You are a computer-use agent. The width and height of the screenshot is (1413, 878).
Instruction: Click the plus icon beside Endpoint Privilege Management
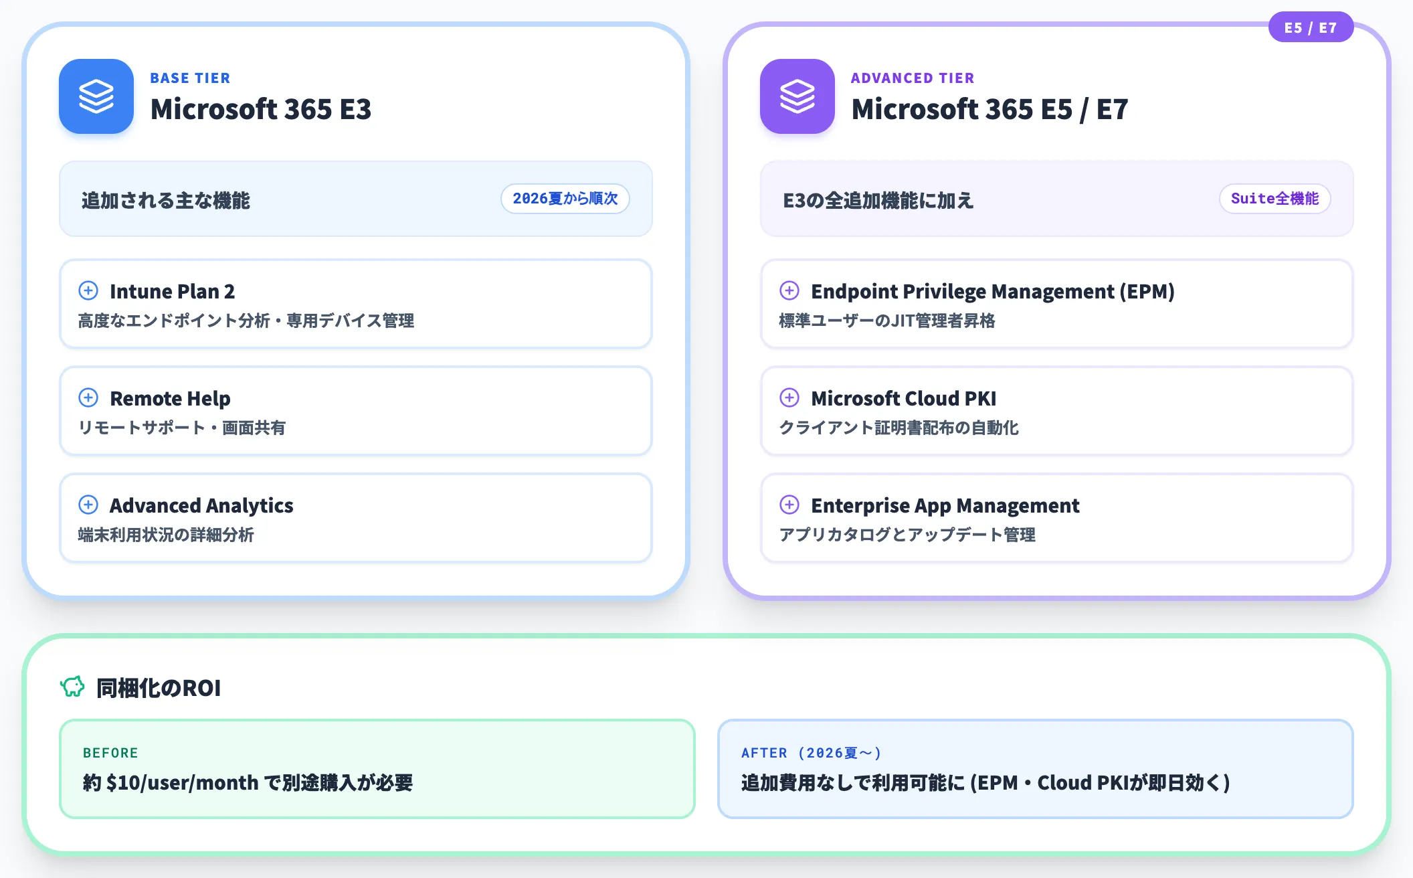[789, 290]
